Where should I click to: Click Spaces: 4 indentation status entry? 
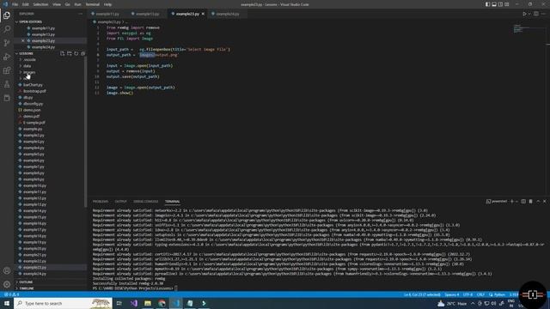point(452,294)
